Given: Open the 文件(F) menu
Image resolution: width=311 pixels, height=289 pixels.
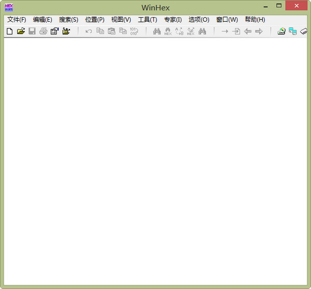Looking at the screenshot, I should (17, 20).
